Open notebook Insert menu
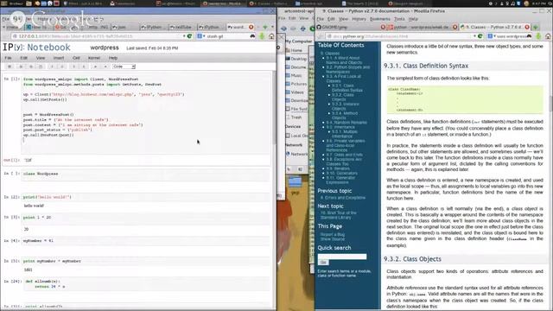Image resolution: width=553 pixels, height=311 pixels. point(59,58)
